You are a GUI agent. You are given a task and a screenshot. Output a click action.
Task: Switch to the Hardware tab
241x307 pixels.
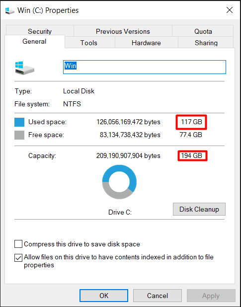[146, 43]
